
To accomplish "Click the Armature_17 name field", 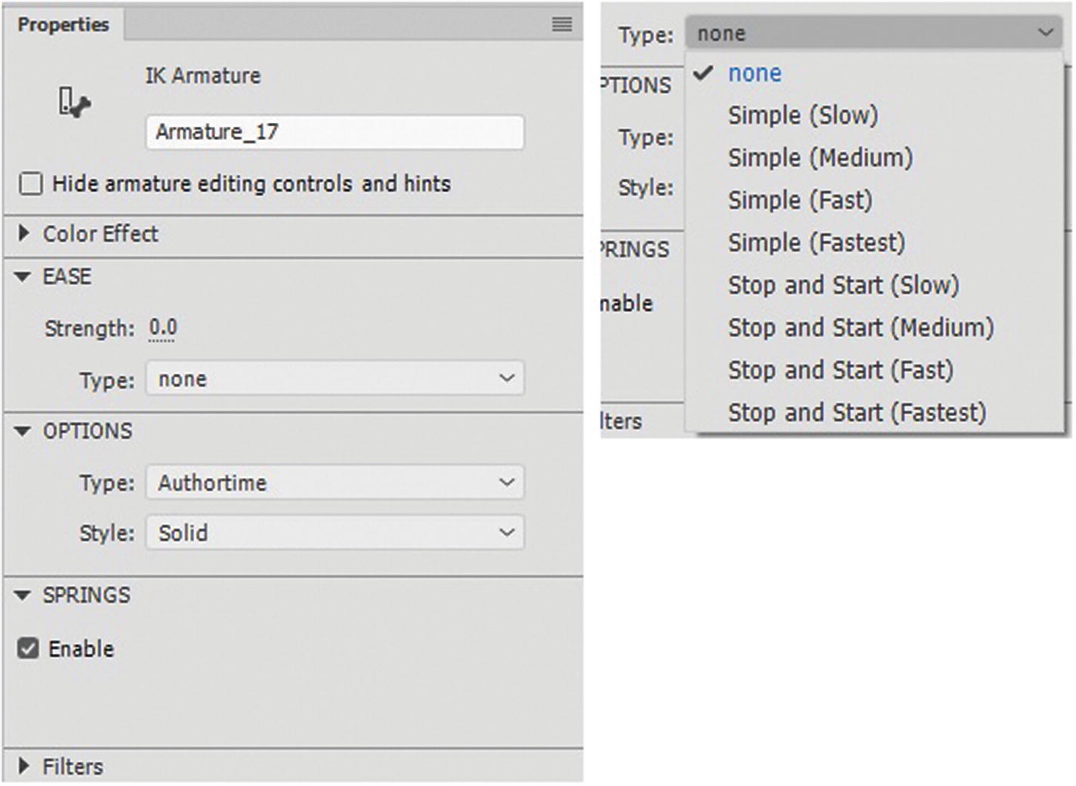I will (334, 132).
